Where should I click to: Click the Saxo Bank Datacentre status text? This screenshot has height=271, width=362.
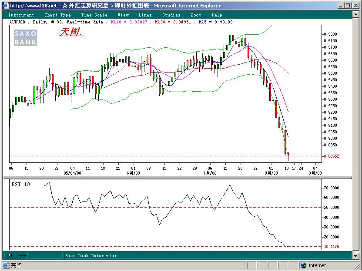(x=91, y=255)
